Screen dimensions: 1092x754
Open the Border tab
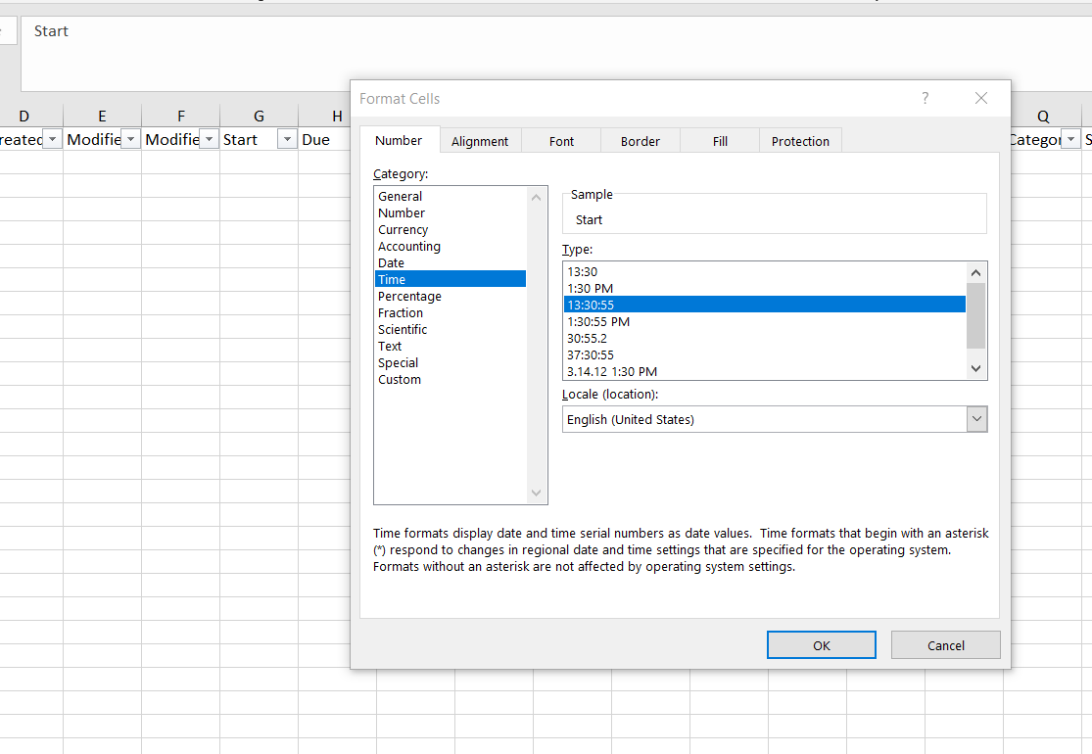click(x=640, y=140)
